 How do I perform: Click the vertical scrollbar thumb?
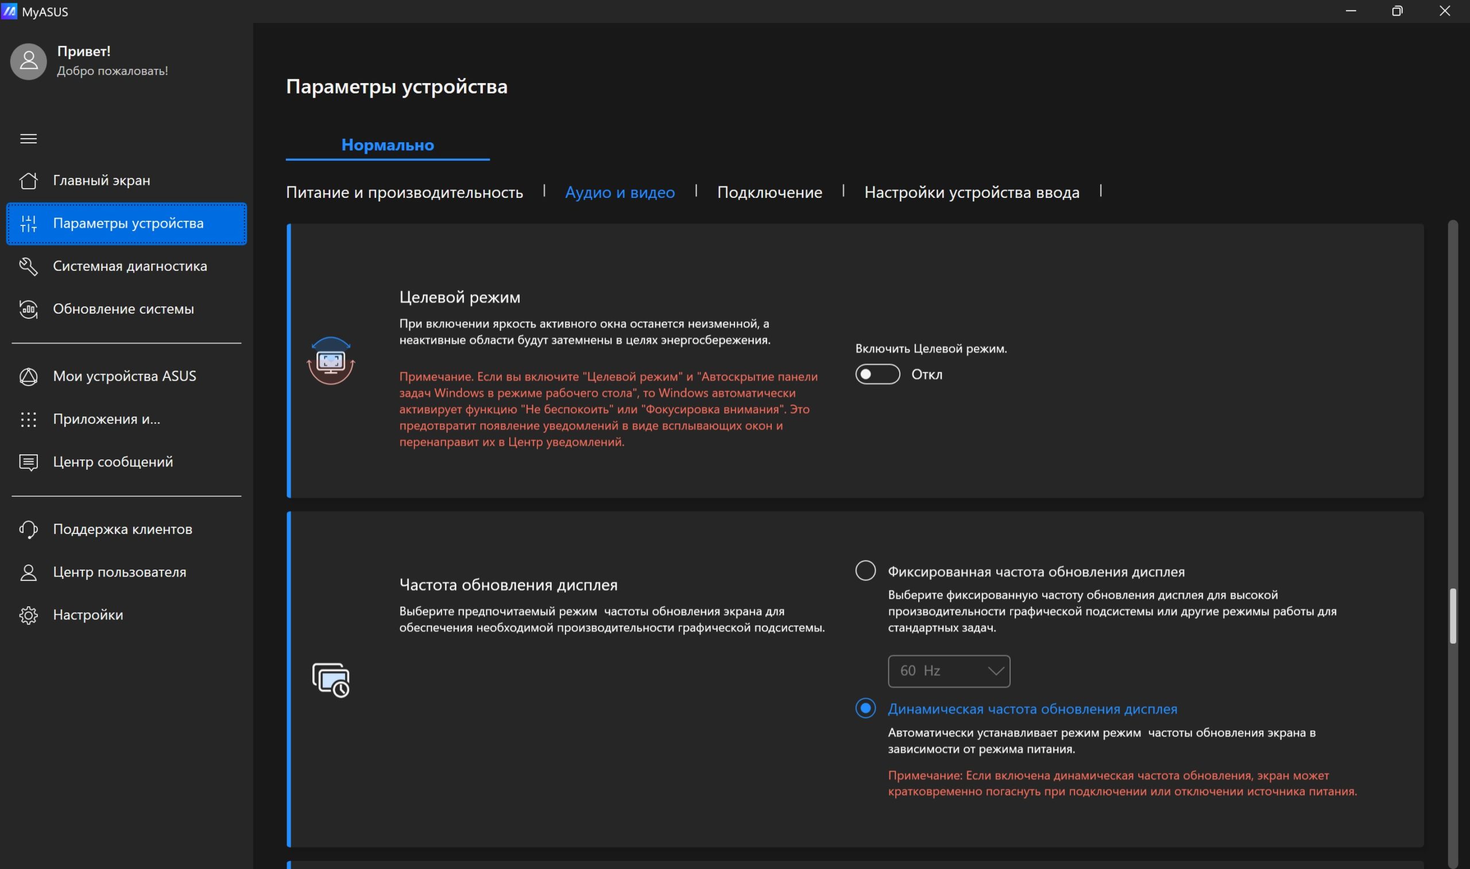coord(1452,616)
